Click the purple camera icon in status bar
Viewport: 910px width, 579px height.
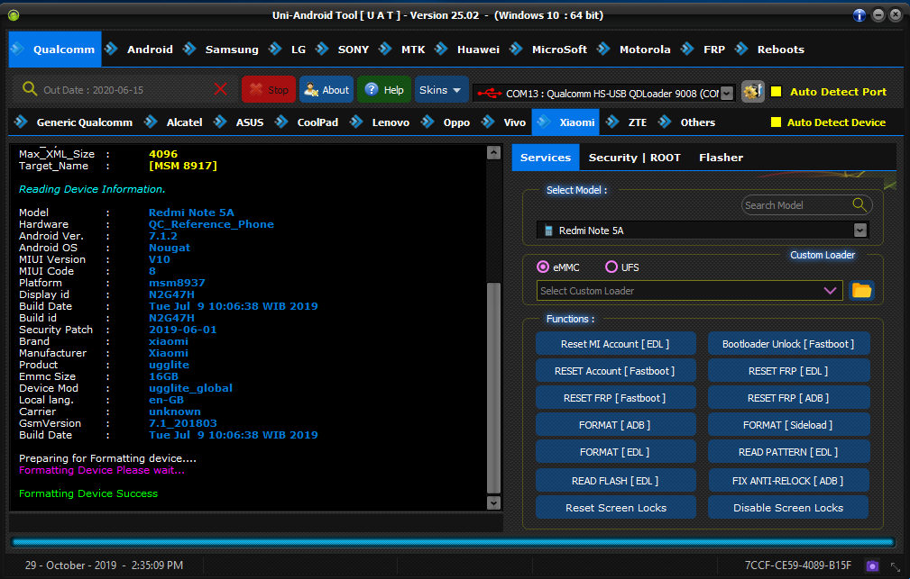[x=872, y=565]
